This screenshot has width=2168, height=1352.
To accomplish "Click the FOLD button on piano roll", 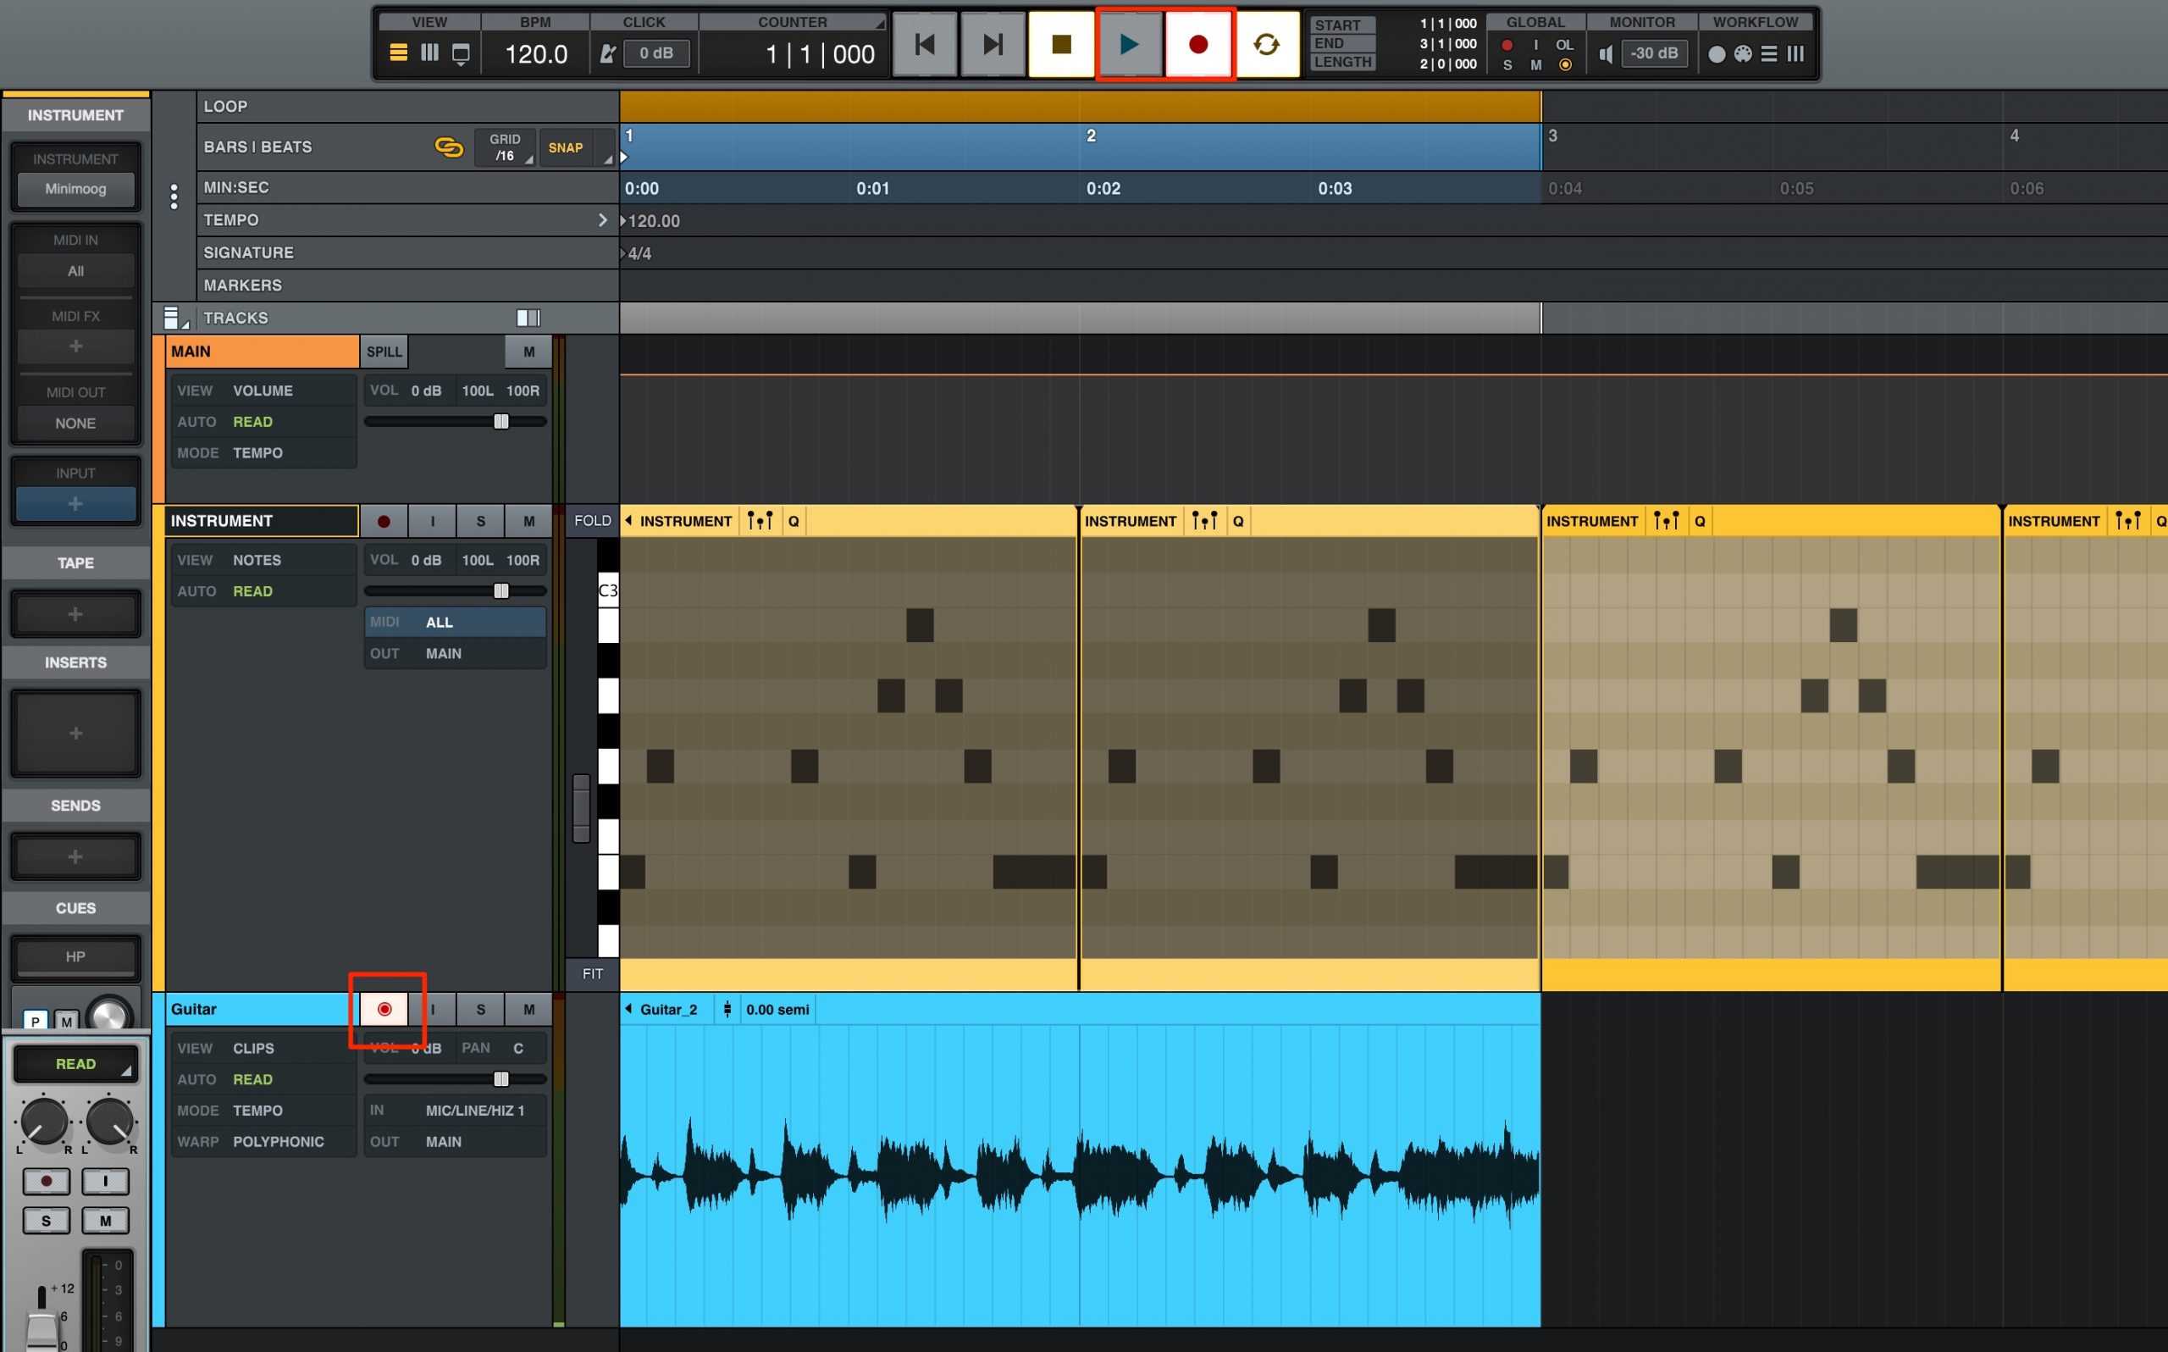I will (x=593, y=520).
